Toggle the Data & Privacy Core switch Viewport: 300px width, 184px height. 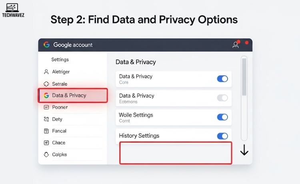click(222, 79)
